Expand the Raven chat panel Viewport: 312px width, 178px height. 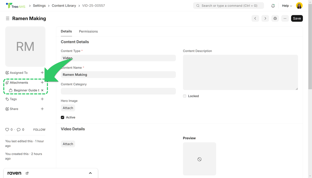tap(90, 173)
